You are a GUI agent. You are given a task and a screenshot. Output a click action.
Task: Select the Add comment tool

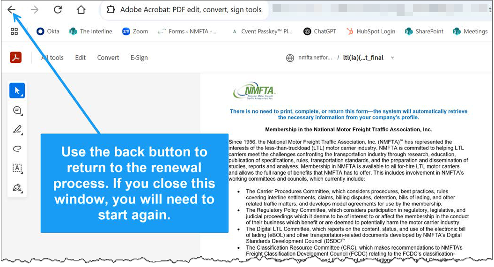[17, 111]
